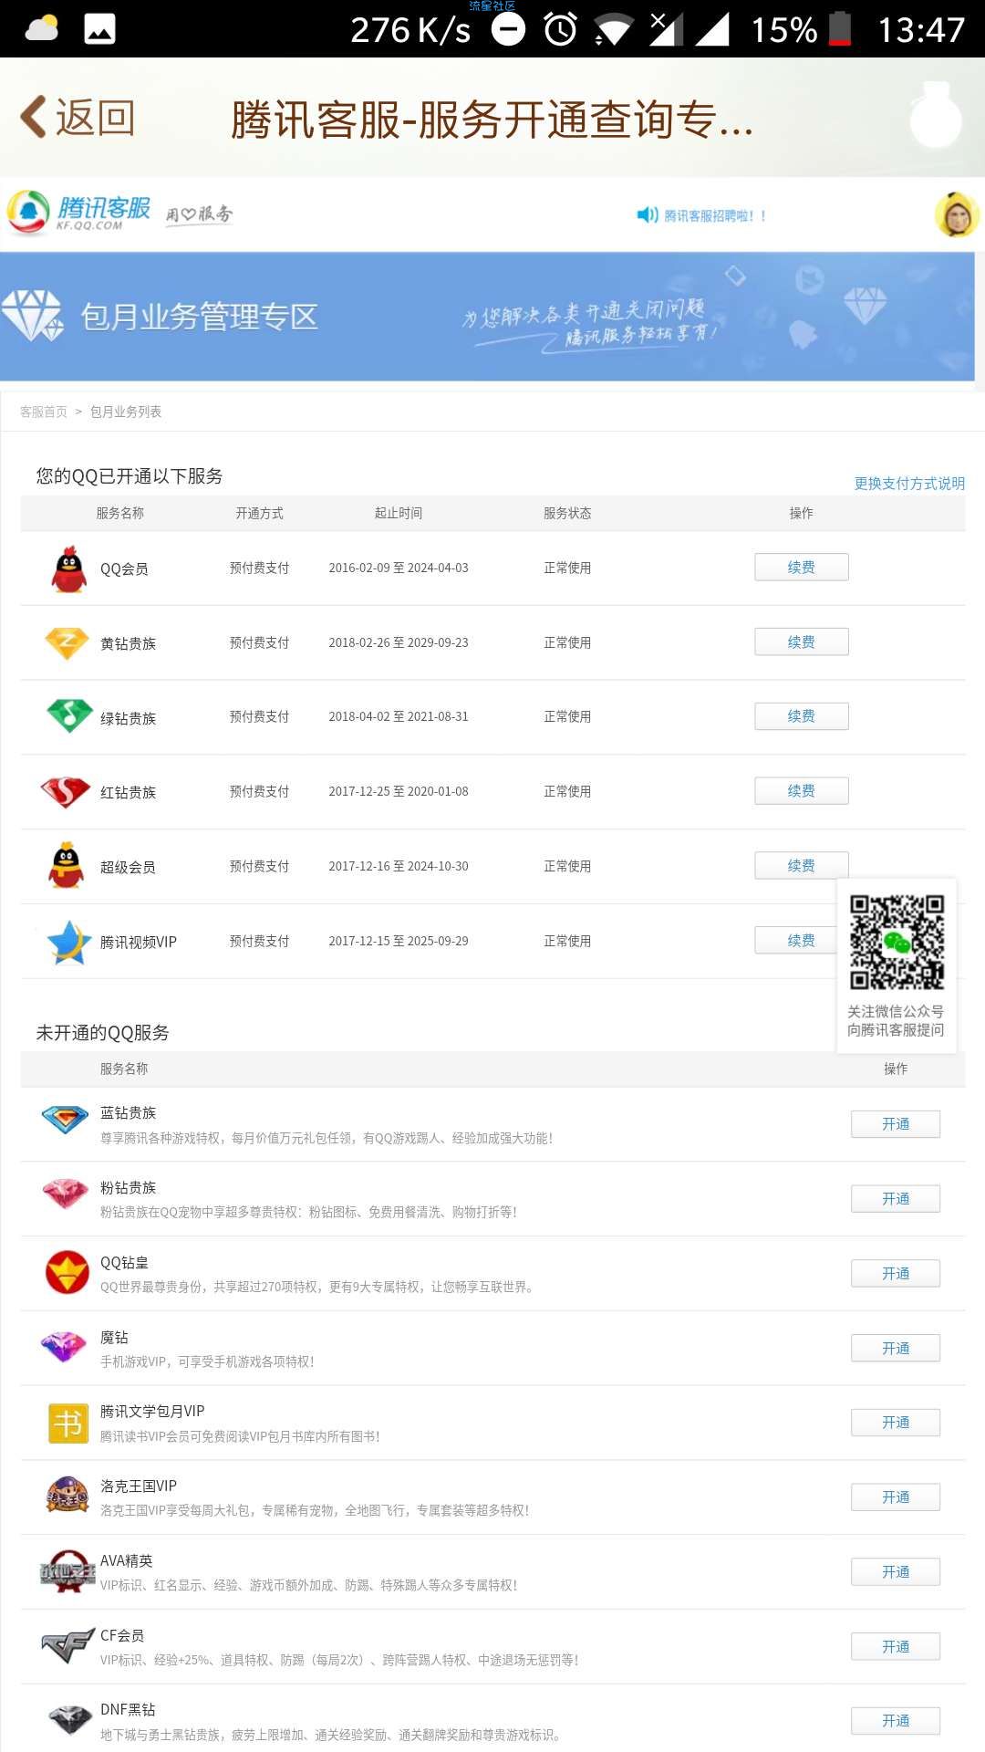Click the 黄钻贵族 yellow diamond icon

(67, 643)
